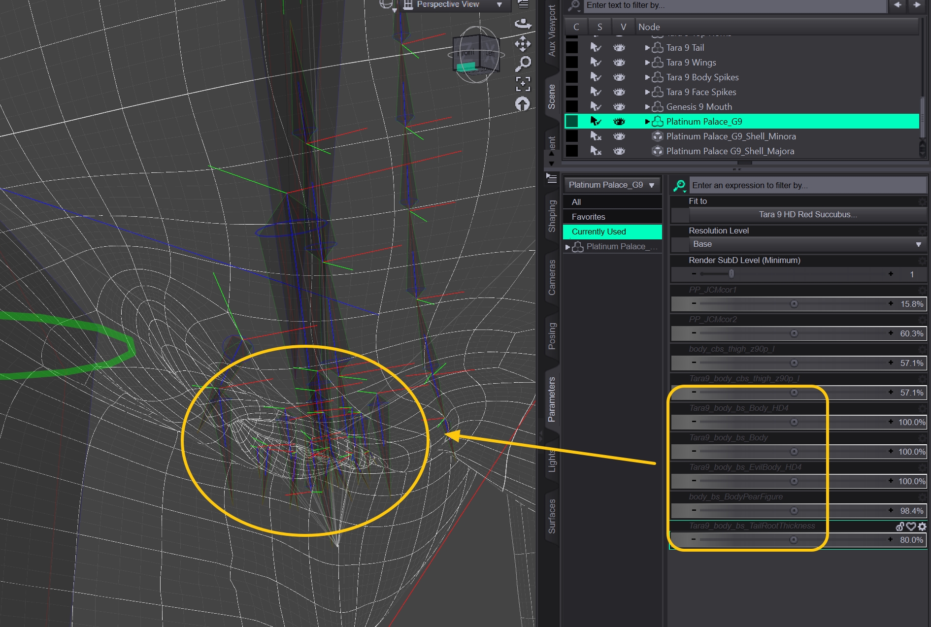Click the figure icon on the highlighted Platinum Palace_G9 row

tap(658, 122)
